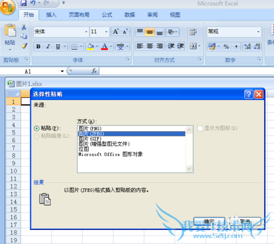The width and height of the screenshot is (274, 244).
Task: Click the Office button
Action: coord(7,7)
